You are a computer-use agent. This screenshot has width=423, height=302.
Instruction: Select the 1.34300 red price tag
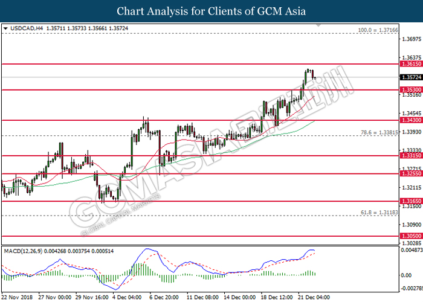click(x=412, y=120)
